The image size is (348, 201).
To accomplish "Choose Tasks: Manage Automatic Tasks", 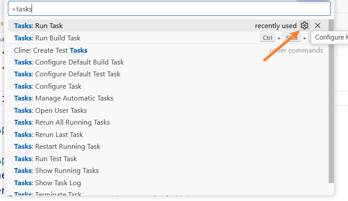I will click(168, 98).
